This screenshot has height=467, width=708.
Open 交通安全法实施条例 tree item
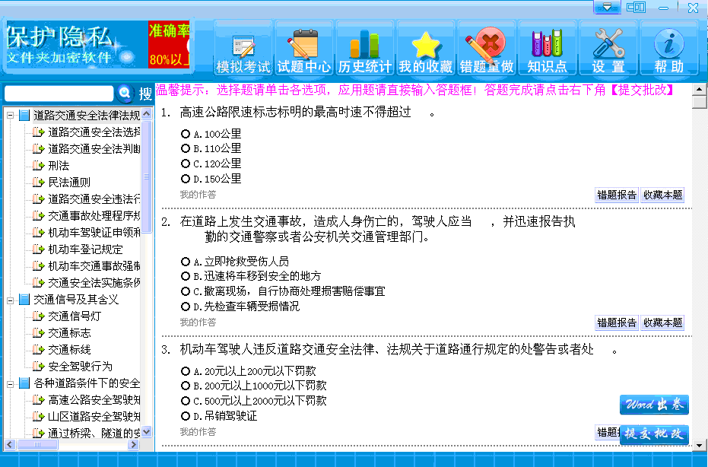[94, 283]
